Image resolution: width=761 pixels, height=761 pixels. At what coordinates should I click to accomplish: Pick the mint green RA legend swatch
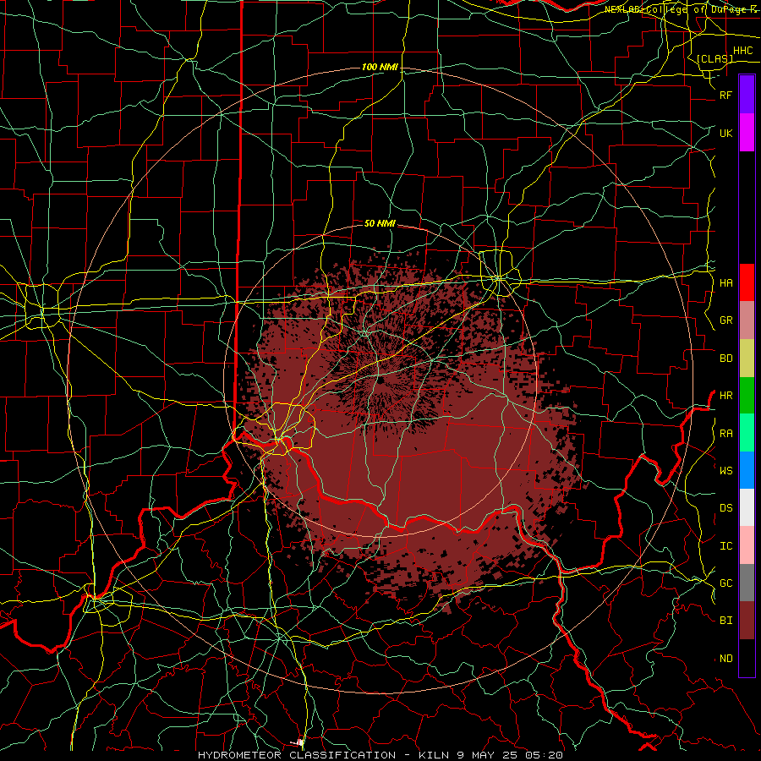(x=747, y=433)
